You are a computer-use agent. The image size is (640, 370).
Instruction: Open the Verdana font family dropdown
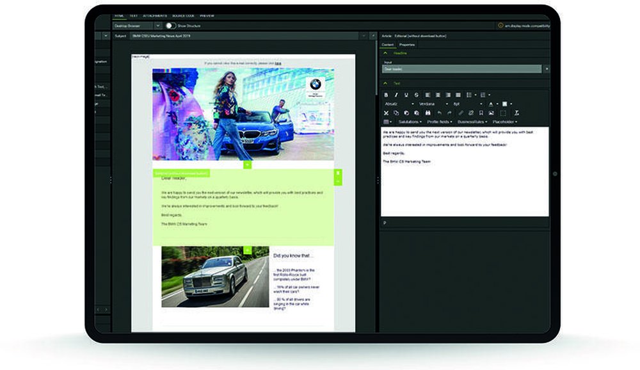(433, 104)
